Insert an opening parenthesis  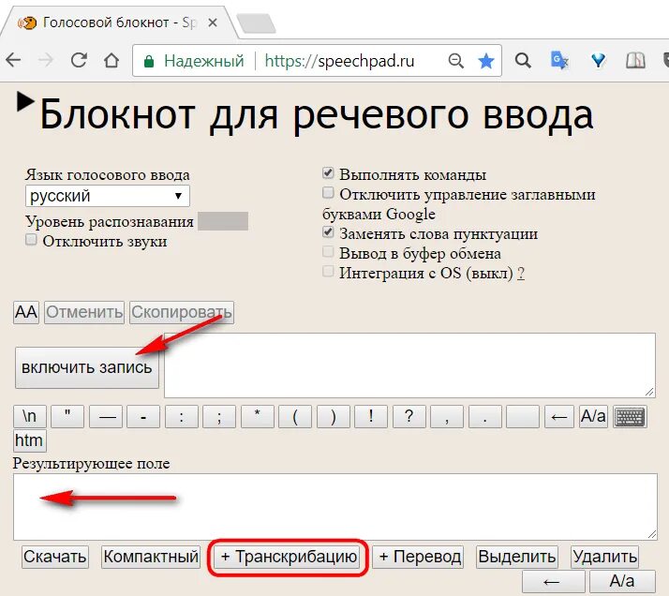pos(295,416)
